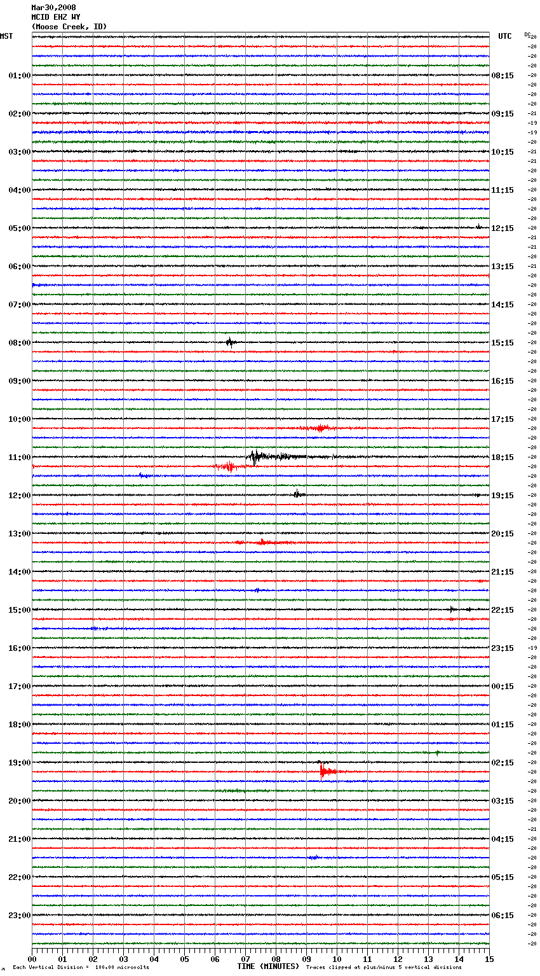This screenshot has width=540, height=976.
Task: Click the 20:15 UTC label
Action: click(x=503, y=534)
